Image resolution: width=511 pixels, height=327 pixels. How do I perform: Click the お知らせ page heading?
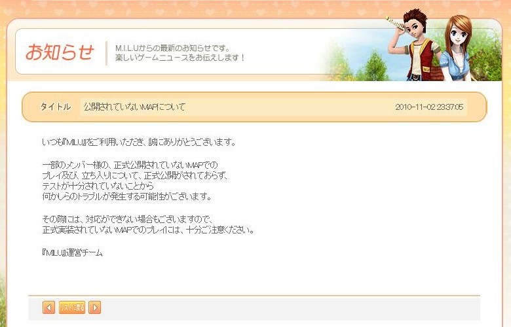pos(60,52)
